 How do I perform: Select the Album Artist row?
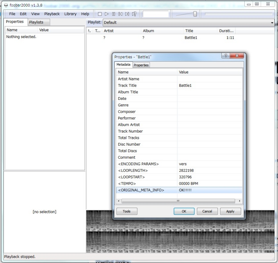pos(179,125)
